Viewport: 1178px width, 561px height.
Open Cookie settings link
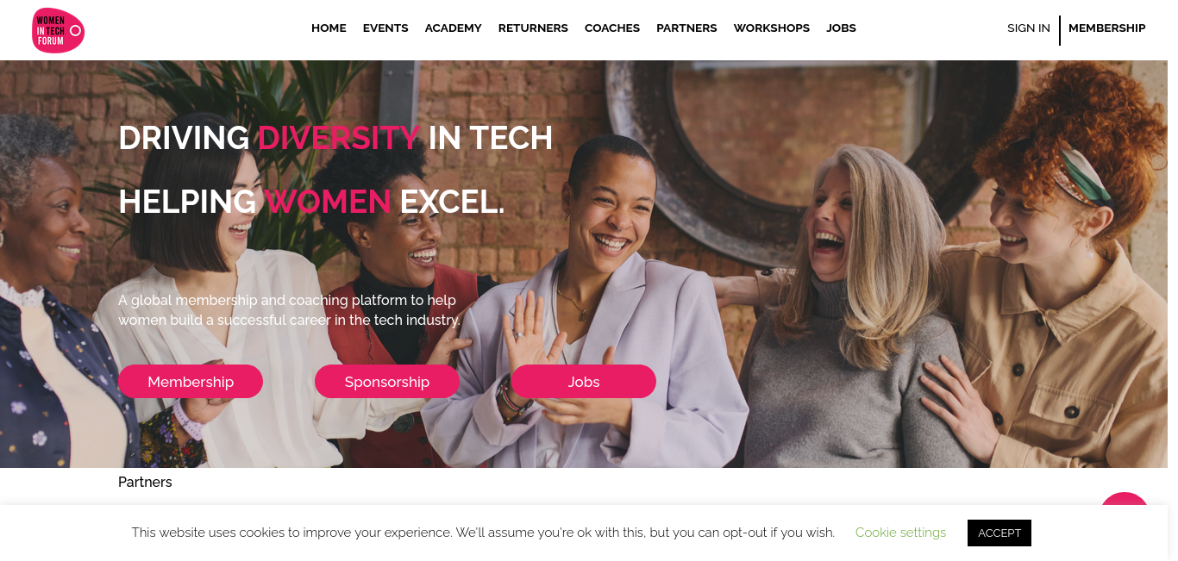click(900, 533)
